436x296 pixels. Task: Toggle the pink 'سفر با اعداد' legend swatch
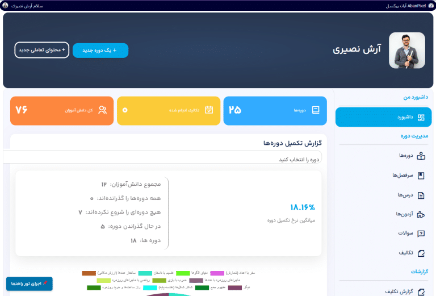pos(217,273)
